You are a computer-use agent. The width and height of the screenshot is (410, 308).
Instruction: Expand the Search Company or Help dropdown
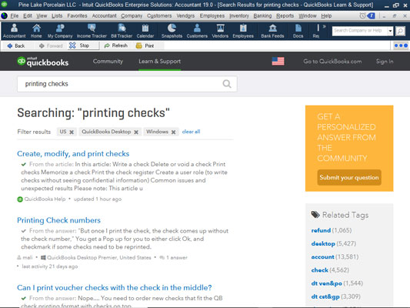click(390, 31)
